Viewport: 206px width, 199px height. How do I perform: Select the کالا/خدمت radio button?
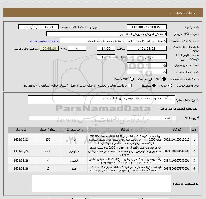pyautogui.click(x=132, y=79)
